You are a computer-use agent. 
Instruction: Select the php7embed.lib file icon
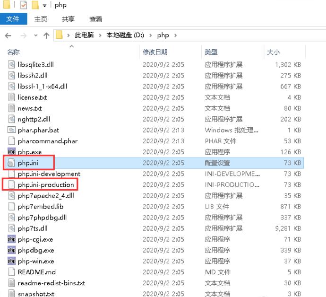pos(11,207)
